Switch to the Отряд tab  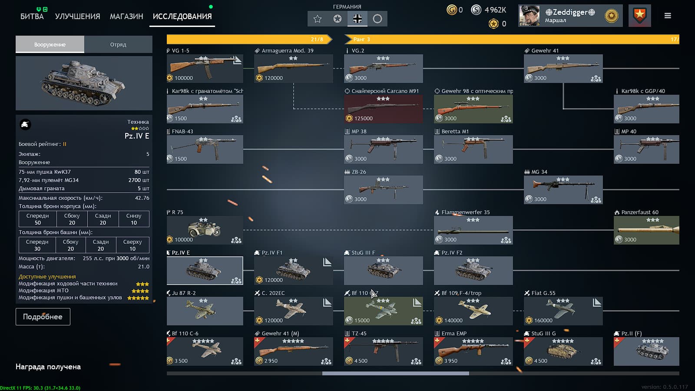[118, 44]
